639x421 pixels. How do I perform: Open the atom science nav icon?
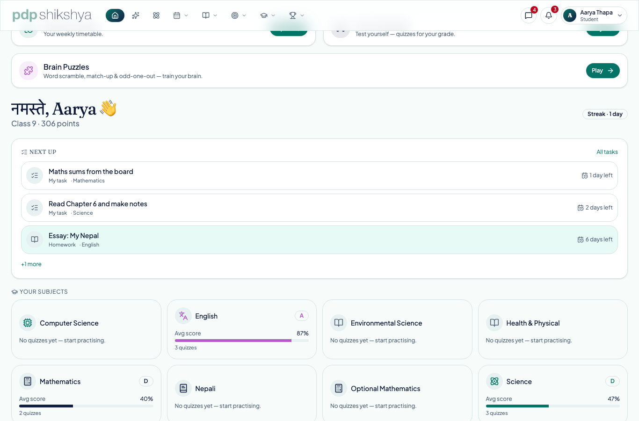point(156,15)
